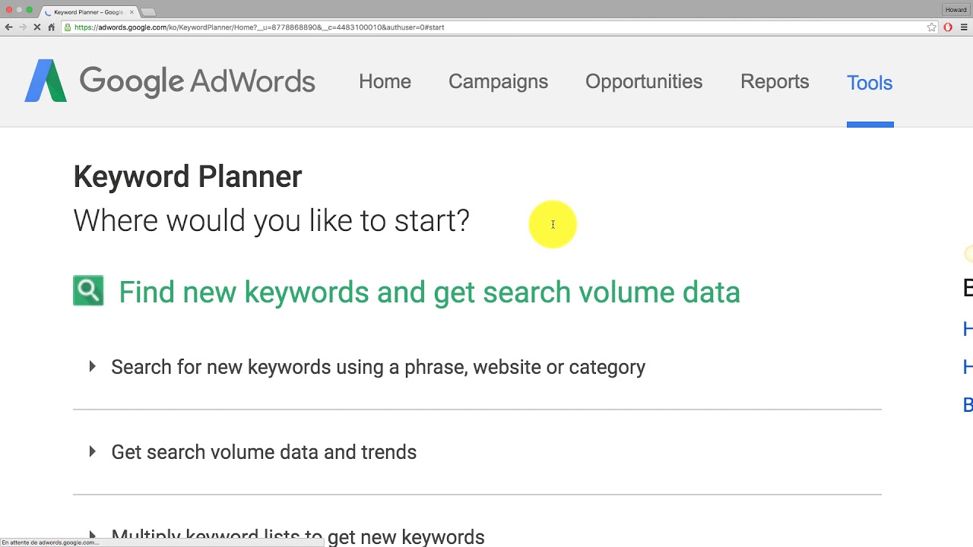973x547 pixels.
Task: Expand 'Search for new keywords using a phrase' triangle
Action: coord(92,367)
